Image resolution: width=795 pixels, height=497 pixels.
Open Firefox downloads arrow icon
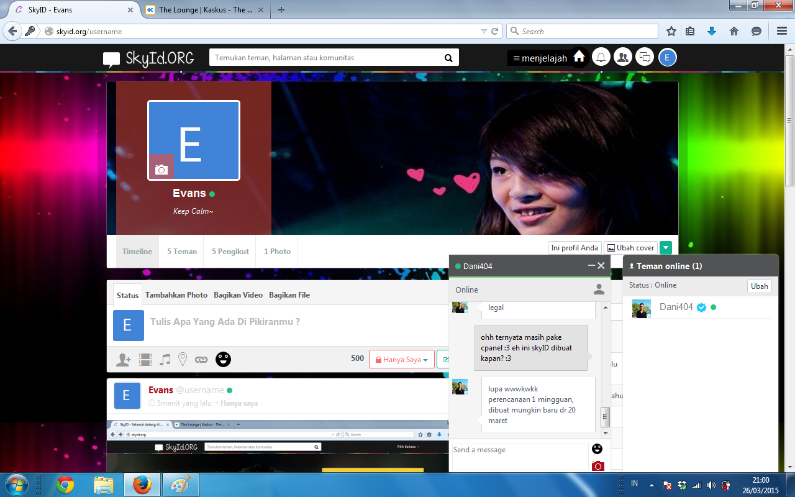click(712, 31)
